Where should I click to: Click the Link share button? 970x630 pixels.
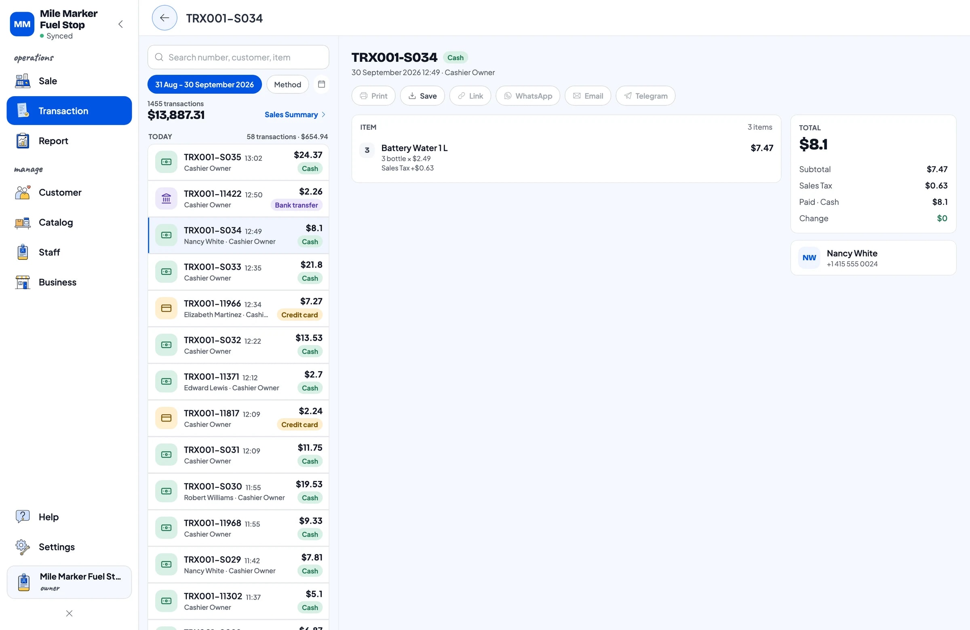[x=470, y=96]
